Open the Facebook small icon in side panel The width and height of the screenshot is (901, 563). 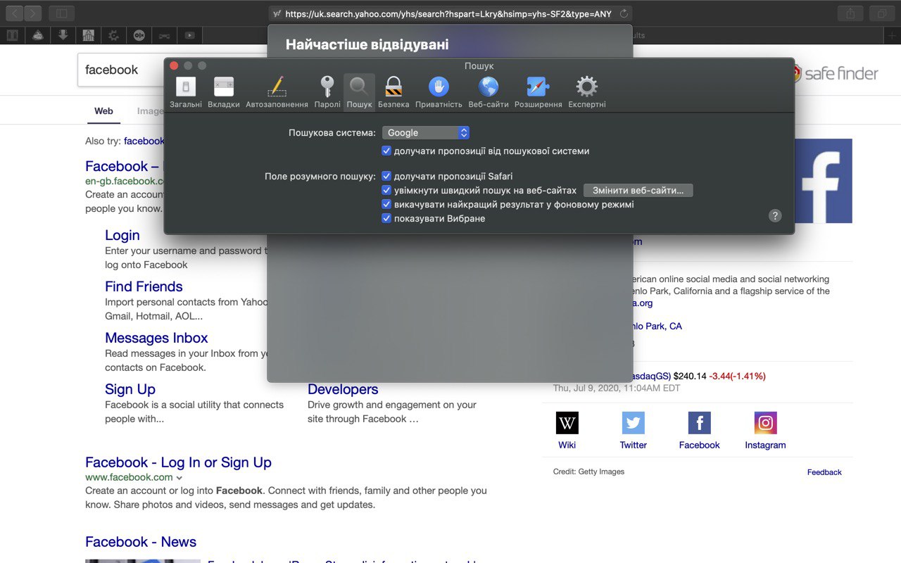[700, 423]
